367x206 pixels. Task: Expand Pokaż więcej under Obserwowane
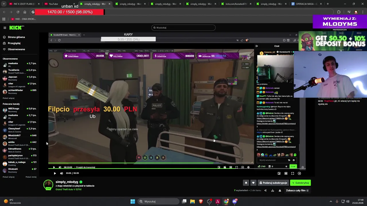[x=9, y=98]
